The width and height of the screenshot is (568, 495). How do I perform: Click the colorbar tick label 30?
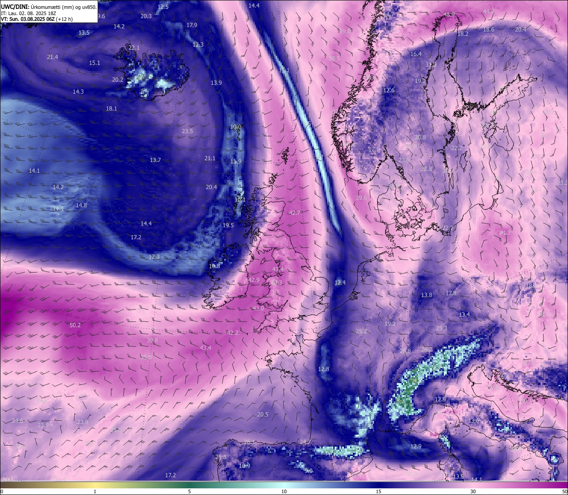(473, 491)
